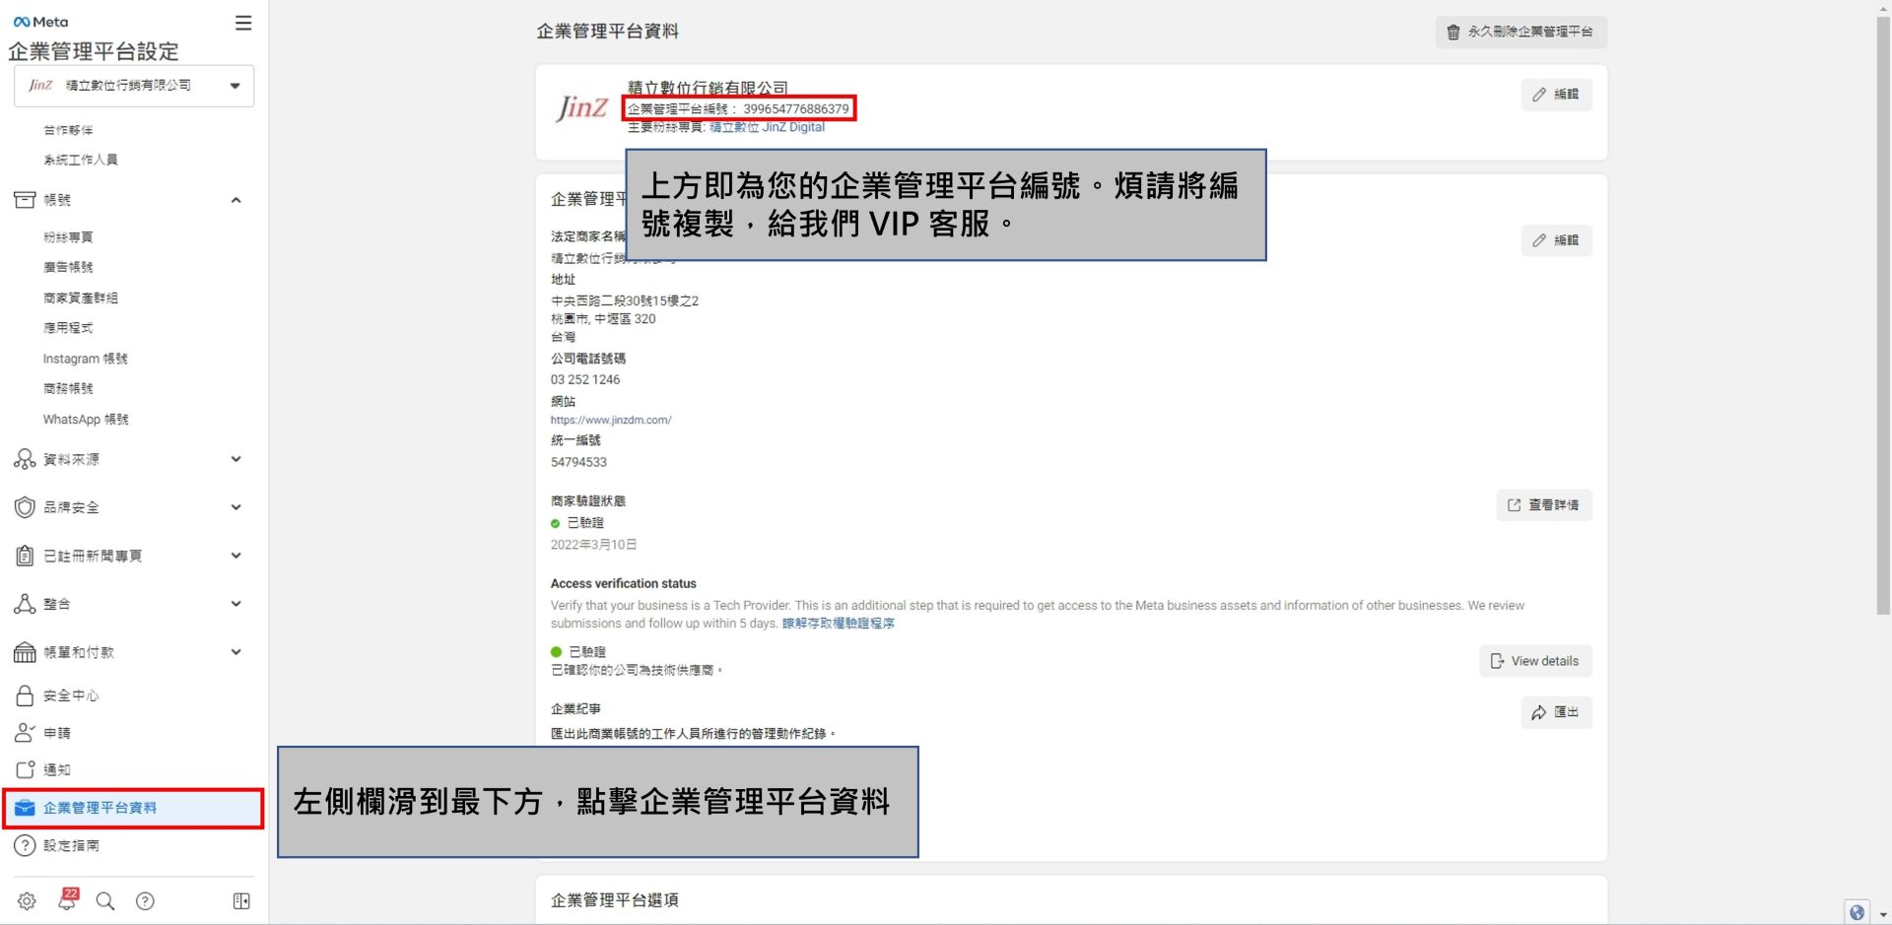Open 合作夥伴 in the sidebar

pyautogui.click(x=68, y=130)
